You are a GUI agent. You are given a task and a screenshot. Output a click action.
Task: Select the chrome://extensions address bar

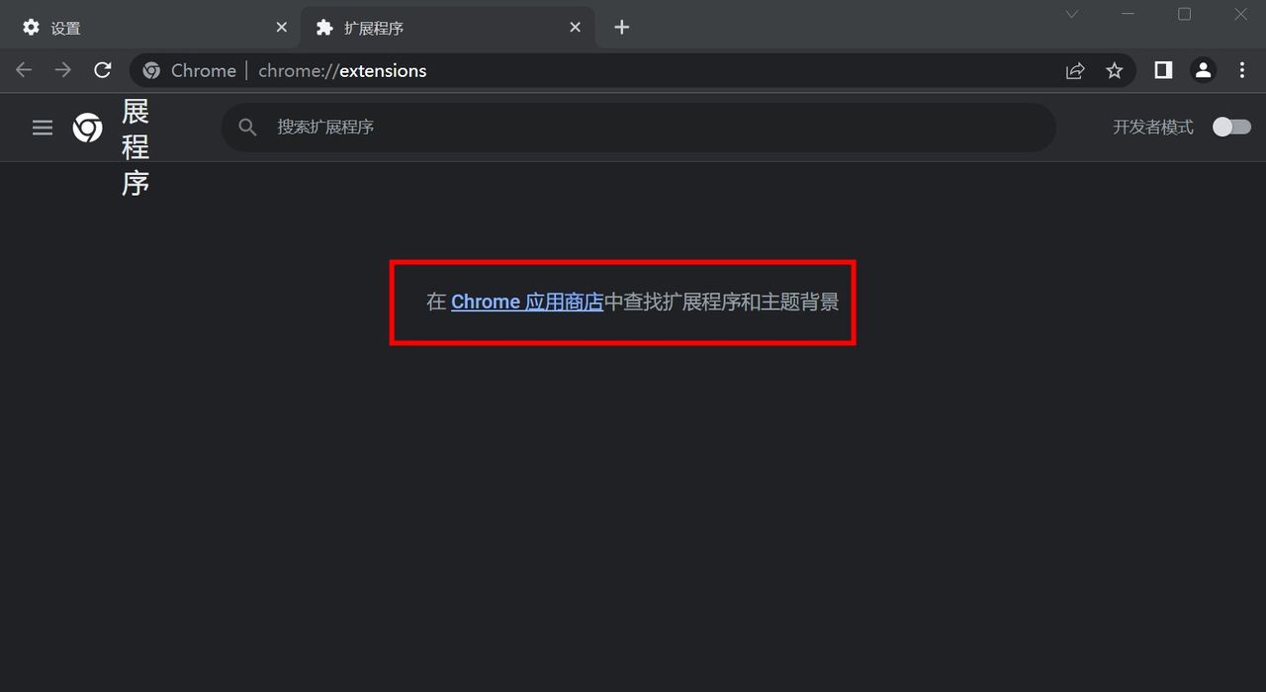(633, 70)
